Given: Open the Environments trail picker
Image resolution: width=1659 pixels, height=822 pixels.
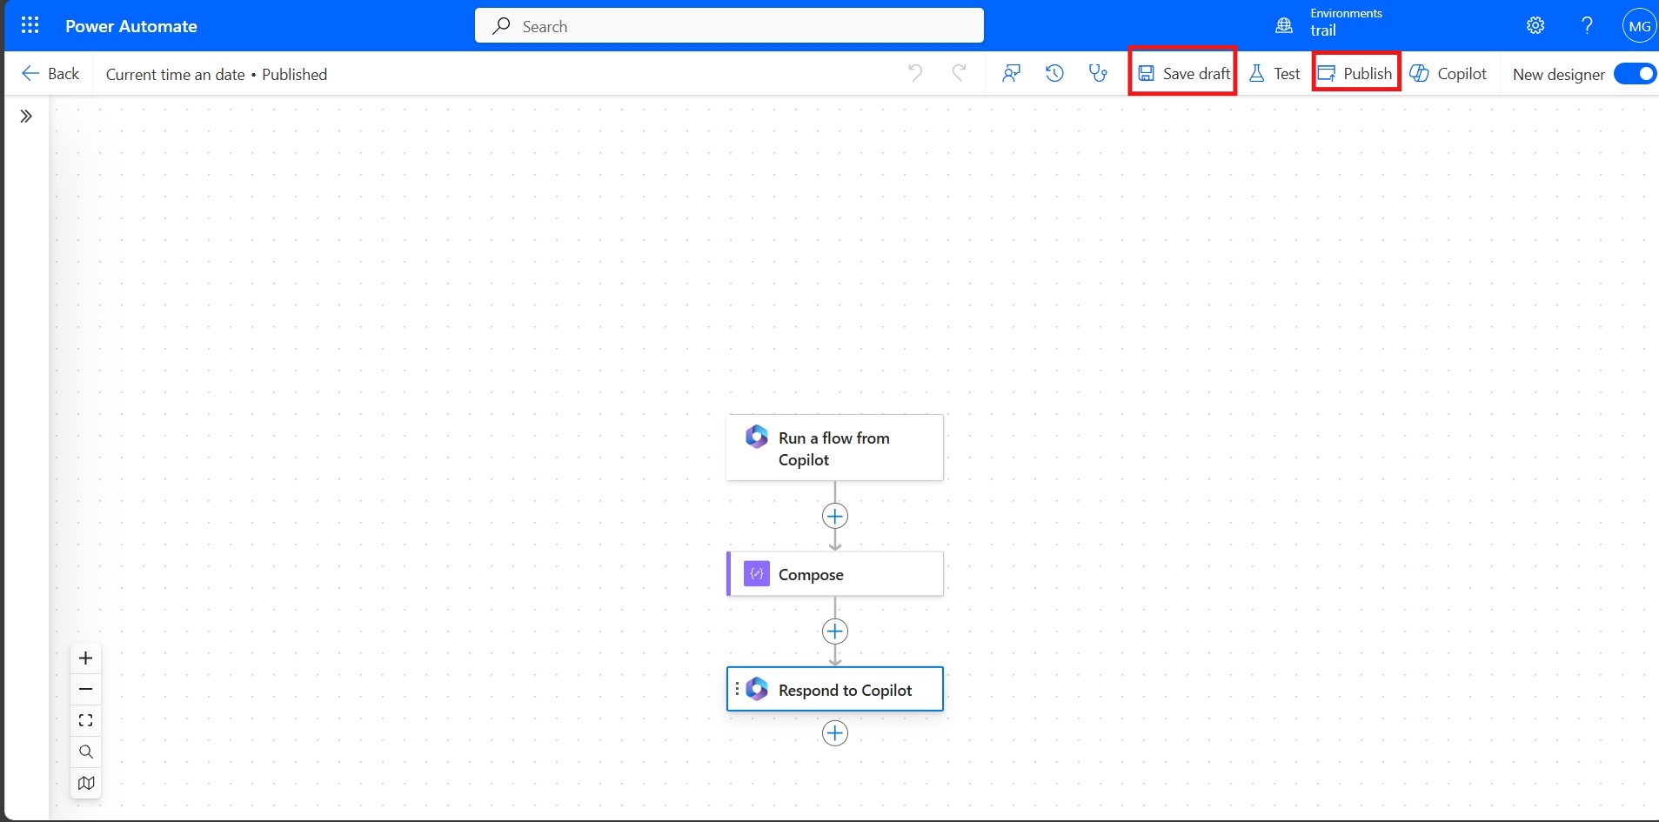Looking at the screenshot, I should pyautogui.click(x=1329, y=23).
